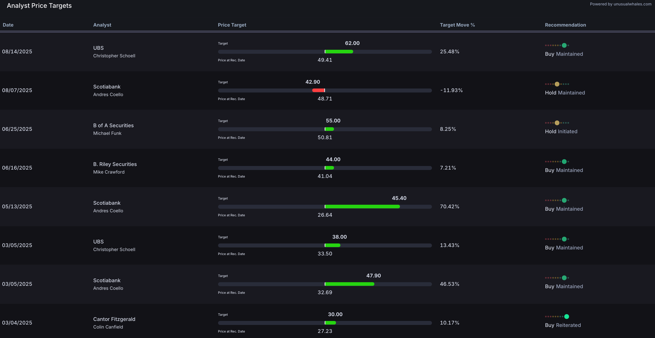Click the Analyst Price Targets title
This screenshot has height=338, width=655.
coord(39,6)
